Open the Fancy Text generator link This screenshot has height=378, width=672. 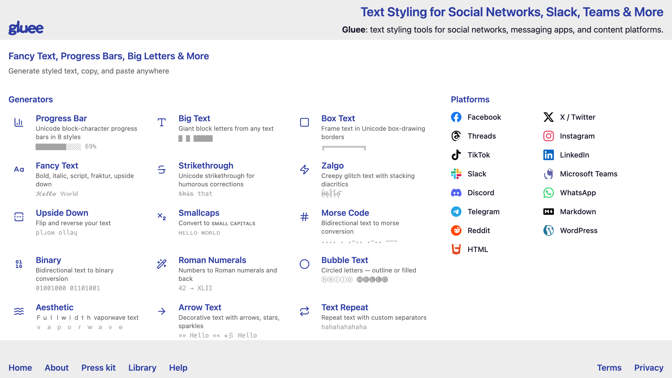(x=57, y=166)
